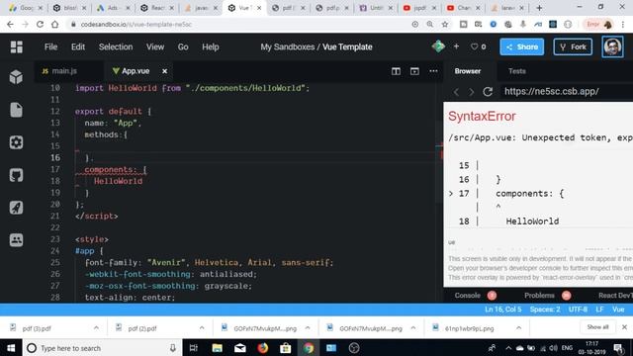Open the File Explorer sidebar icon
This screenshot has width=633, height=356.
click(16, 110)
